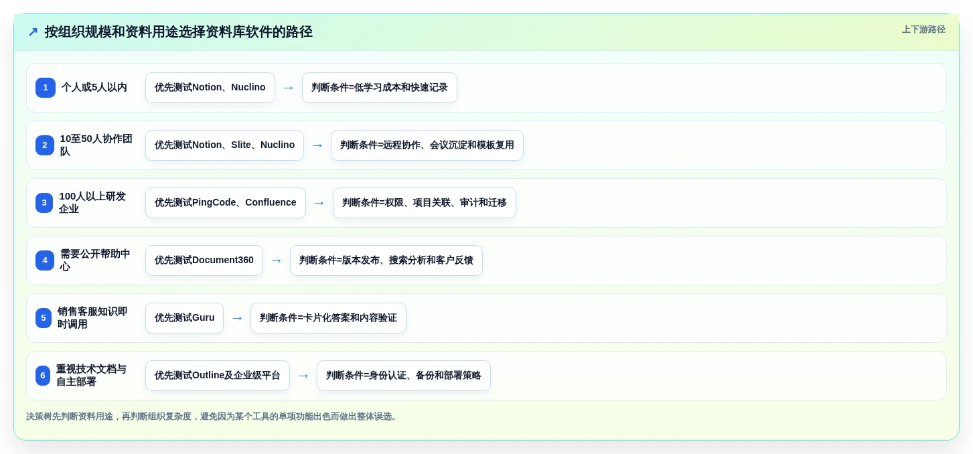Screen dimensions: 973x454
Task: Click the 判断条件=权限、项目关联、审计和迁移 box
Action: click(425, 203)
